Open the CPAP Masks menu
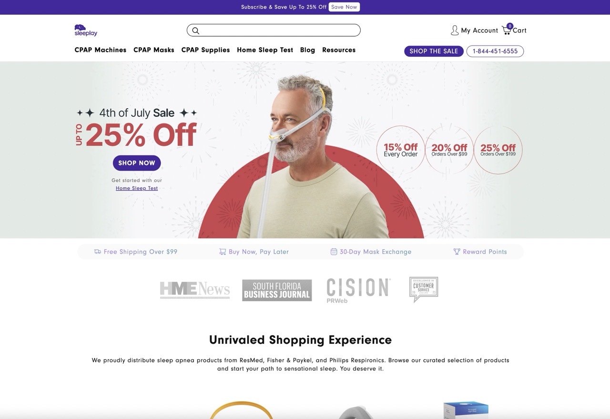The image size is (610, 419). pos(154,50)
